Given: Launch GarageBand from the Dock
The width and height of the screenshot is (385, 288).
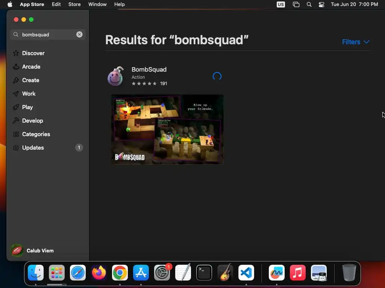Looking at the screenshot, I should tap(225, 273).
